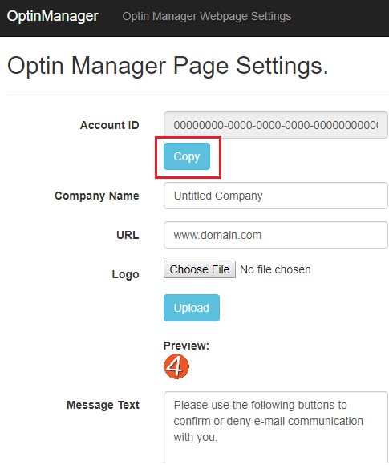The height and width of the screenshot is (465, 389).
Task: Click the 'Optin Manager Page Settings.' heading
Action: (x=168, y=66)
